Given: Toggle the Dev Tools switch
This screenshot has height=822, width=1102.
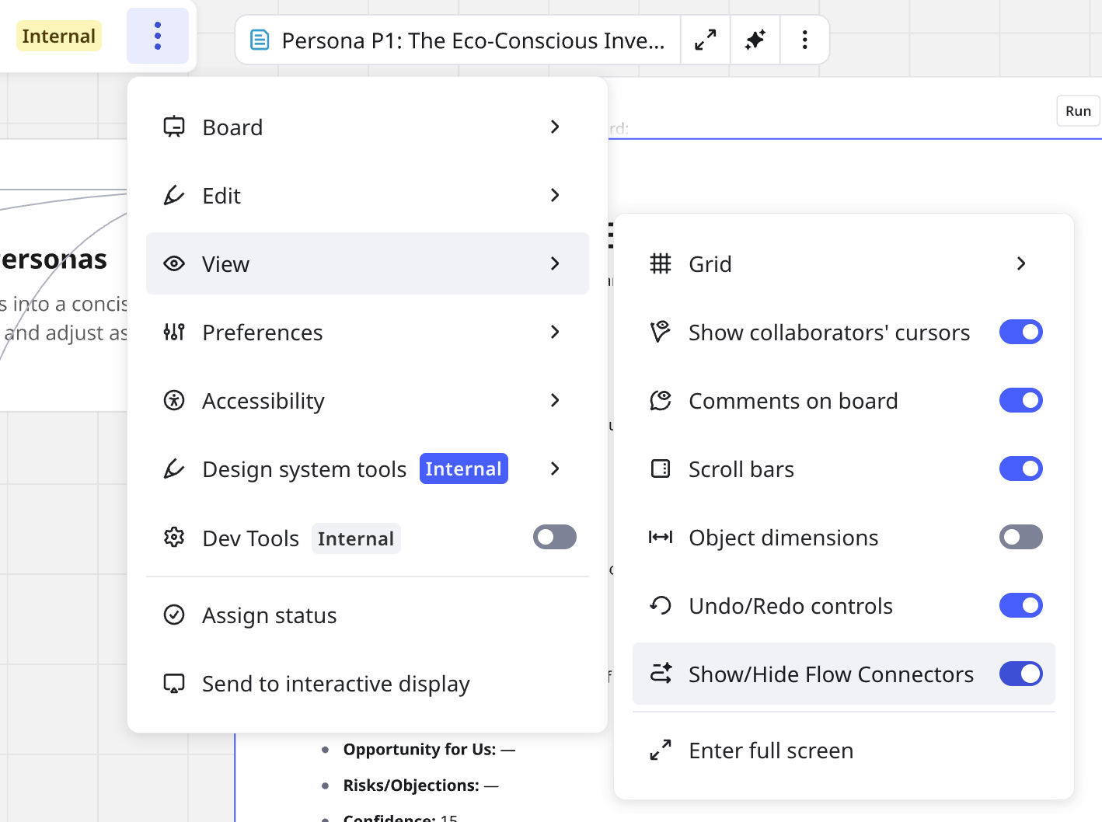Looking at the screenshot, I should (554, 538).
